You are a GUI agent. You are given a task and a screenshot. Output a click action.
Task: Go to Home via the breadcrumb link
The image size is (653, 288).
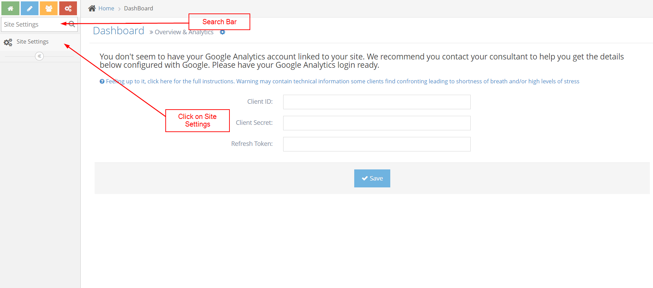coord(106,8)
